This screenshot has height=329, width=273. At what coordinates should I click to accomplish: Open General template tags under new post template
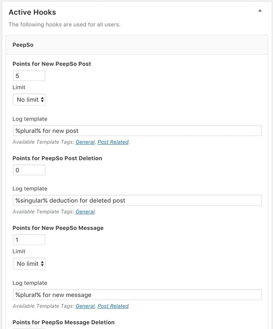(x=85, y=142)
